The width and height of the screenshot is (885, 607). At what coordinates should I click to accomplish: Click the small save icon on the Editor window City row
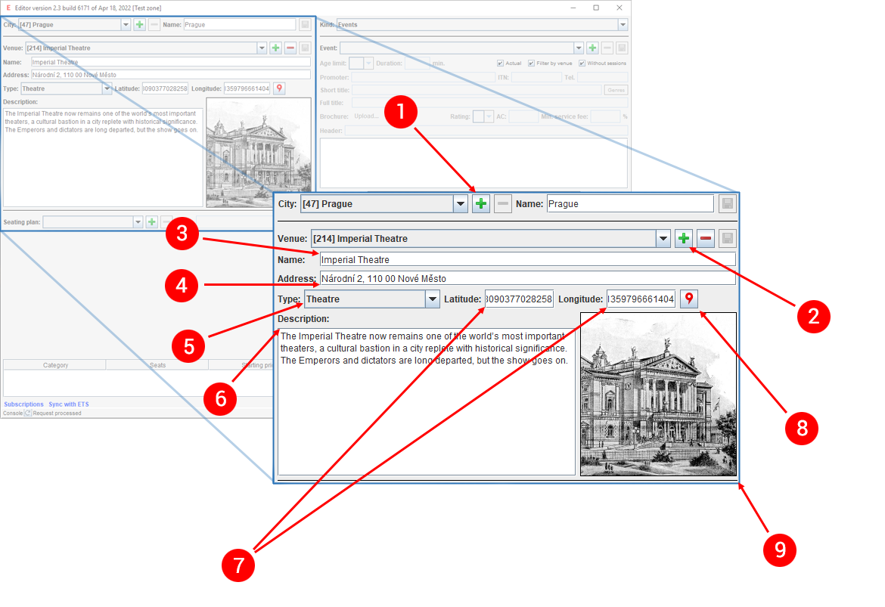(x=305, y=25)
